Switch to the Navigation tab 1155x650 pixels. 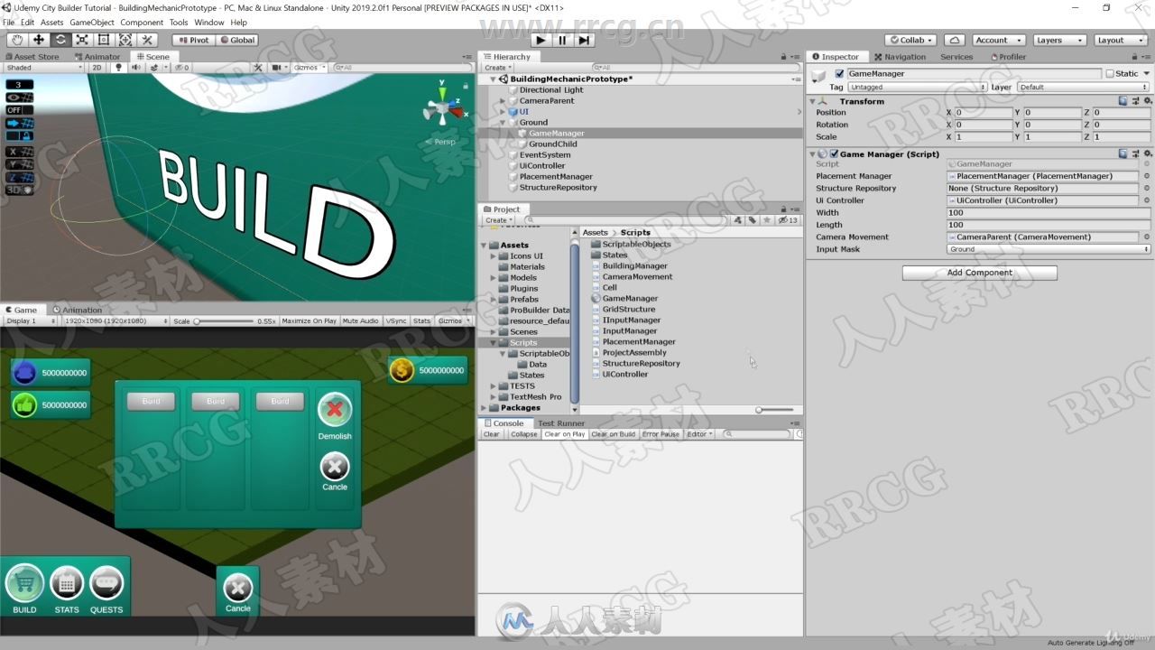(x=901, y=57)
